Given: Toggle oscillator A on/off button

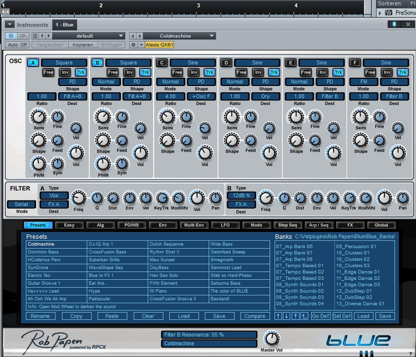Looking at the screenshot, I should 33,63.
